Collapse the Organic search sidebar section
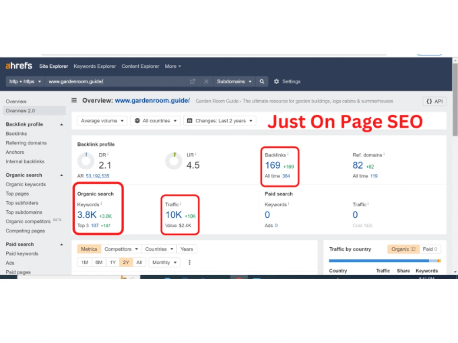Screen dimensions: 458x343 (61, 175)
